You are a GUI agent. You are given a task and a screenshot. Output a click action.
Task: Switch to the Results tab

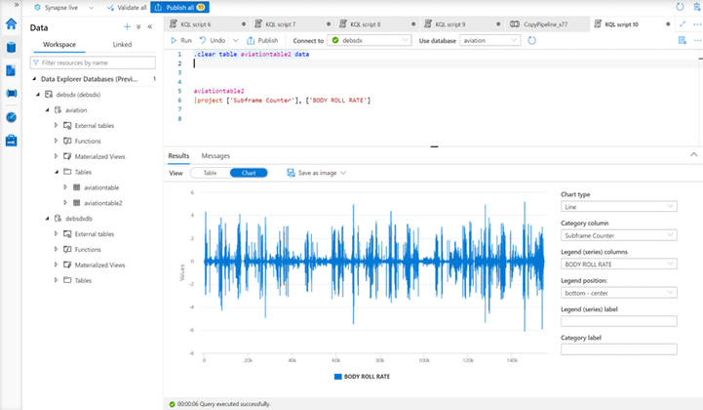pos(178,156)
